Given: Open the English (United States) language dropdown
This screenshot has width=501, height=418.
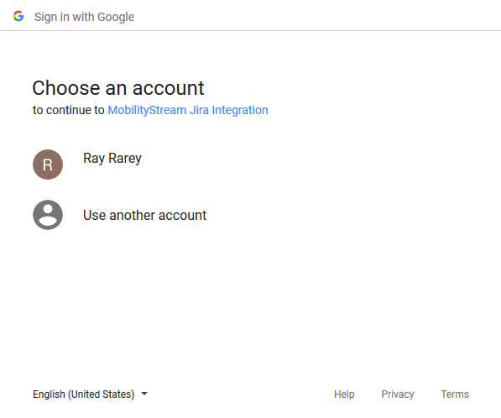Looking at the screenshot, I should pyautogui.click(x=90, y=394).
